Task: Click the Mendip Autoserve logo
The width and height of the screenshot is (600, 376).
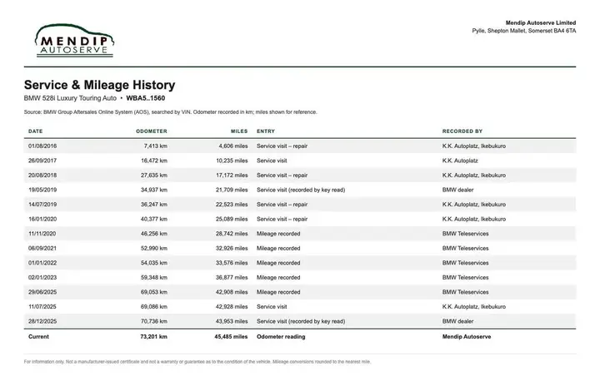Action: coord(75,41)
